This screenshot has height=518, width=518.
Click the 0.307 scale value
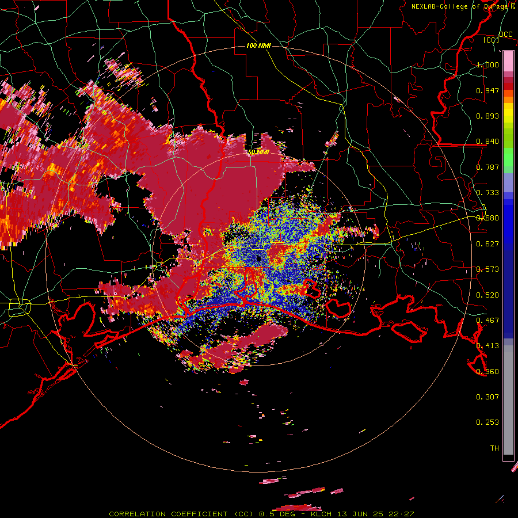[487, 397]
